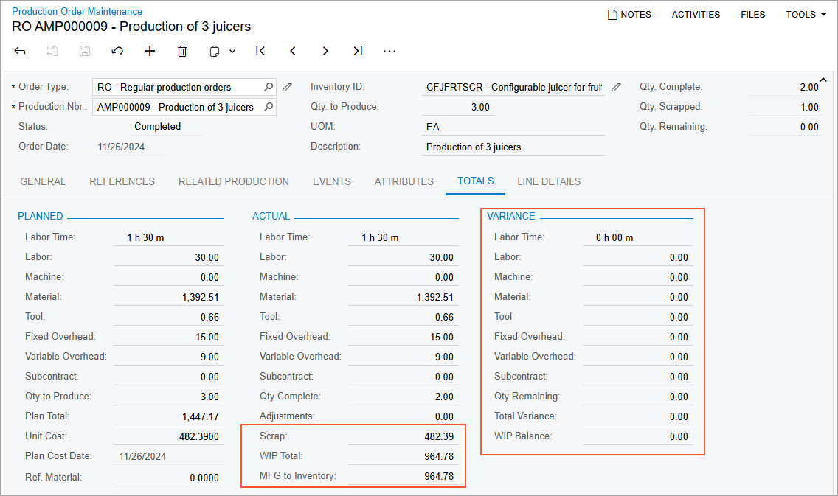Screen dimensions: 838x496
Task: Add a new production order record
Action: coord(150,51)
